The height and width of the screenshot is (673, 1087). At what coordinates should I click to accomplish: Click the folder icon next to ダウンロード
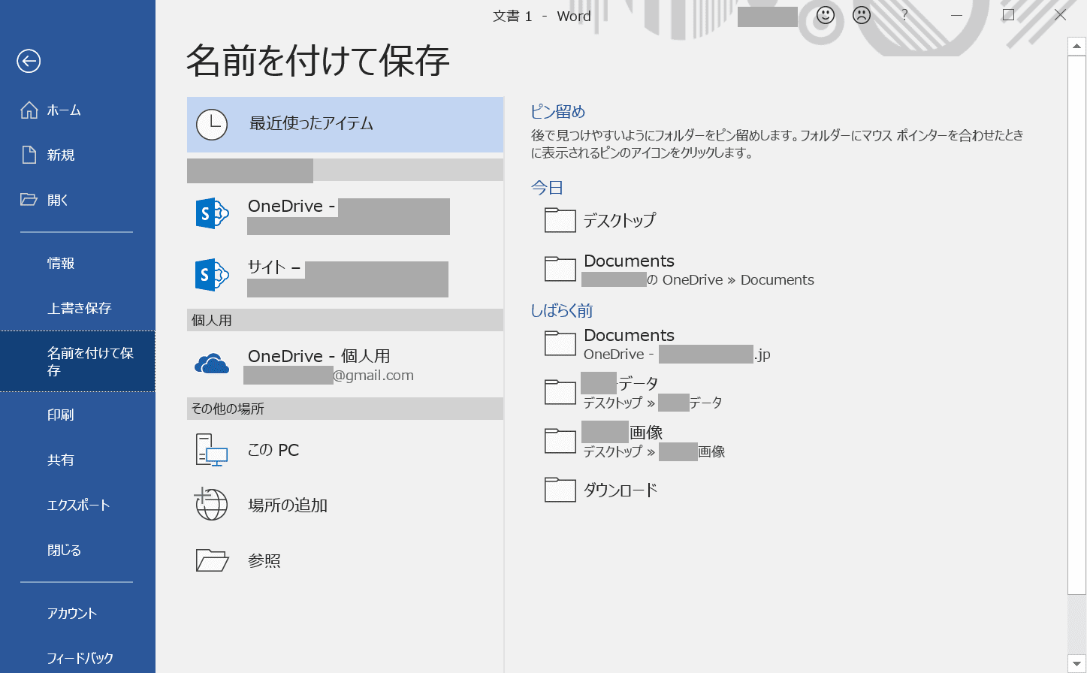click(560, 490)
